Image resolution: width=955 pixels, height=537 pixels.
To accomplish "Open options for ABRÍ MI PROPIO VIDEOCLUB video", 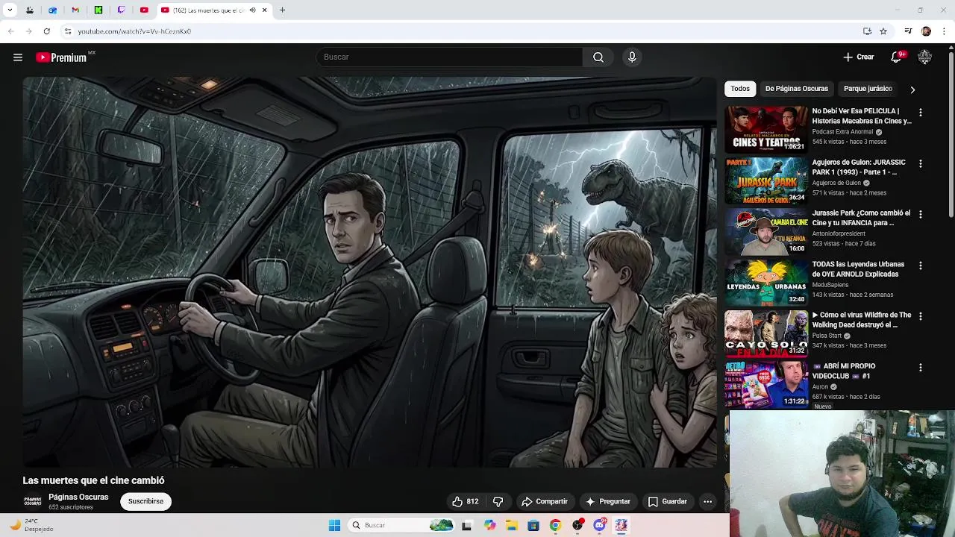I will pos(920,368).
